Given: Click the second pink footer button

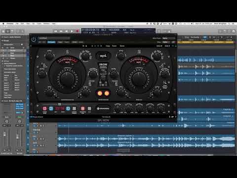Looking at the screenshot, I should [x=82, y=108].
